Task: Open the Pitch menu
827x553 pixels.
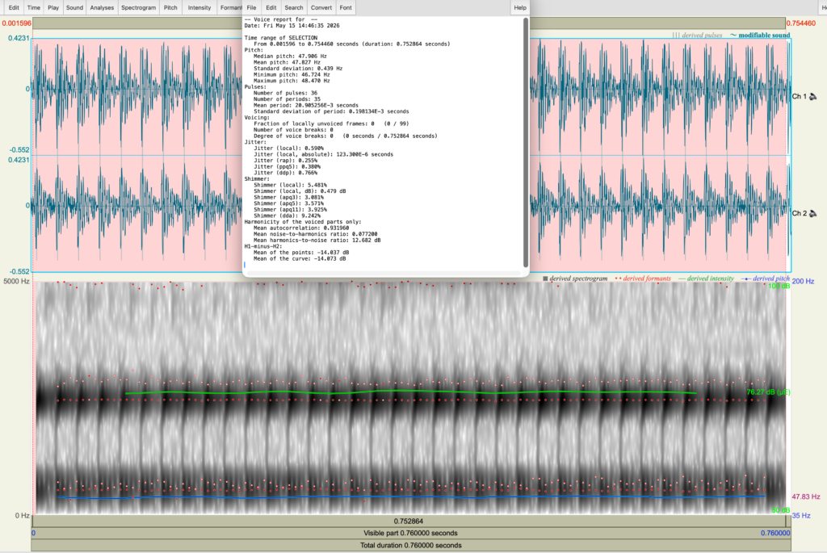Action: (x=170, y=7)
